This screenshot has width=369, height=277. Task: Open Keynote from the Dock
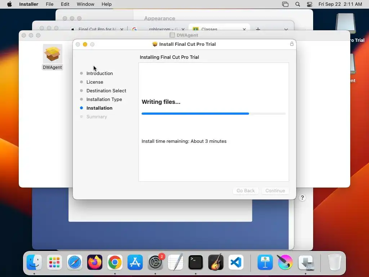pos(265,262)
